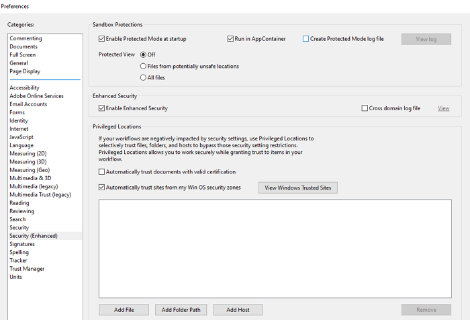470x320 pixels.
Task: Click the Add Host button
Action: coord(238,310)
